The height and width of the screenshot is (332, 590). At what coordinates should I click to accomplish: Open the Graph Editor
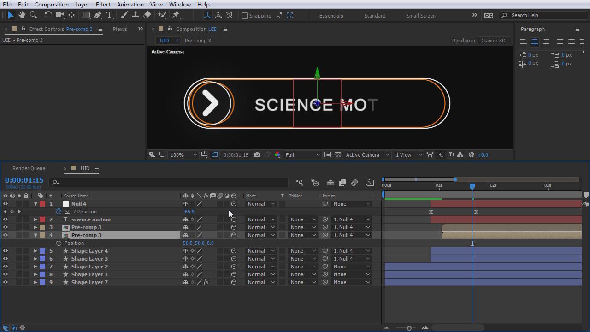click(x=370, y=183)
